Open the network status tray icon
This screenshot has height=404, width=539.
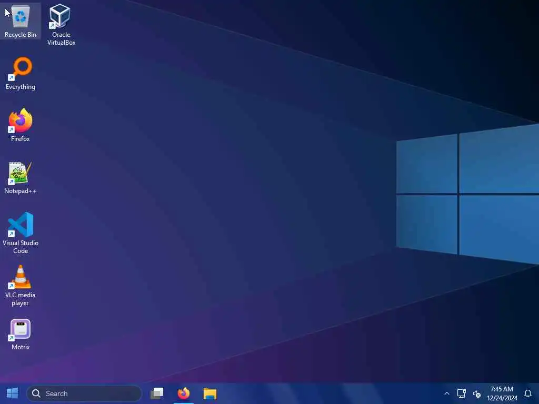(461, 393)
